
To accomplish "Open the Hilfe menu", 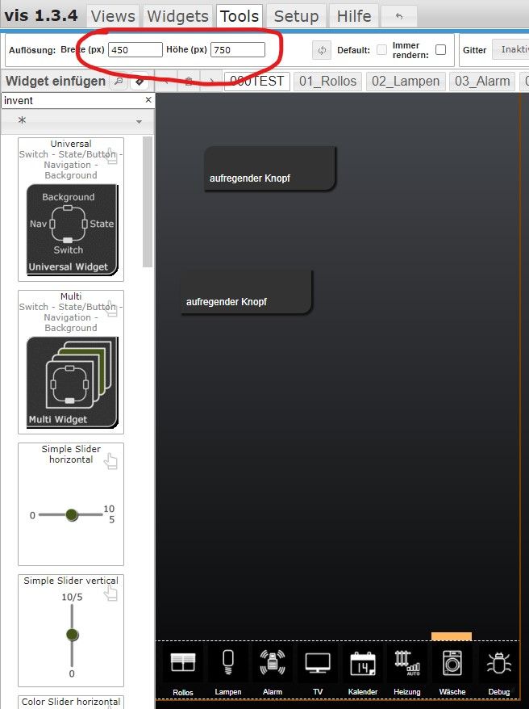I will (354, 16).
